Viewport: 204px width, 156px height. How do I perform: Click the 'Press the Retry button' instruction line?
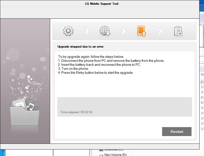click(x=96, y=73)
